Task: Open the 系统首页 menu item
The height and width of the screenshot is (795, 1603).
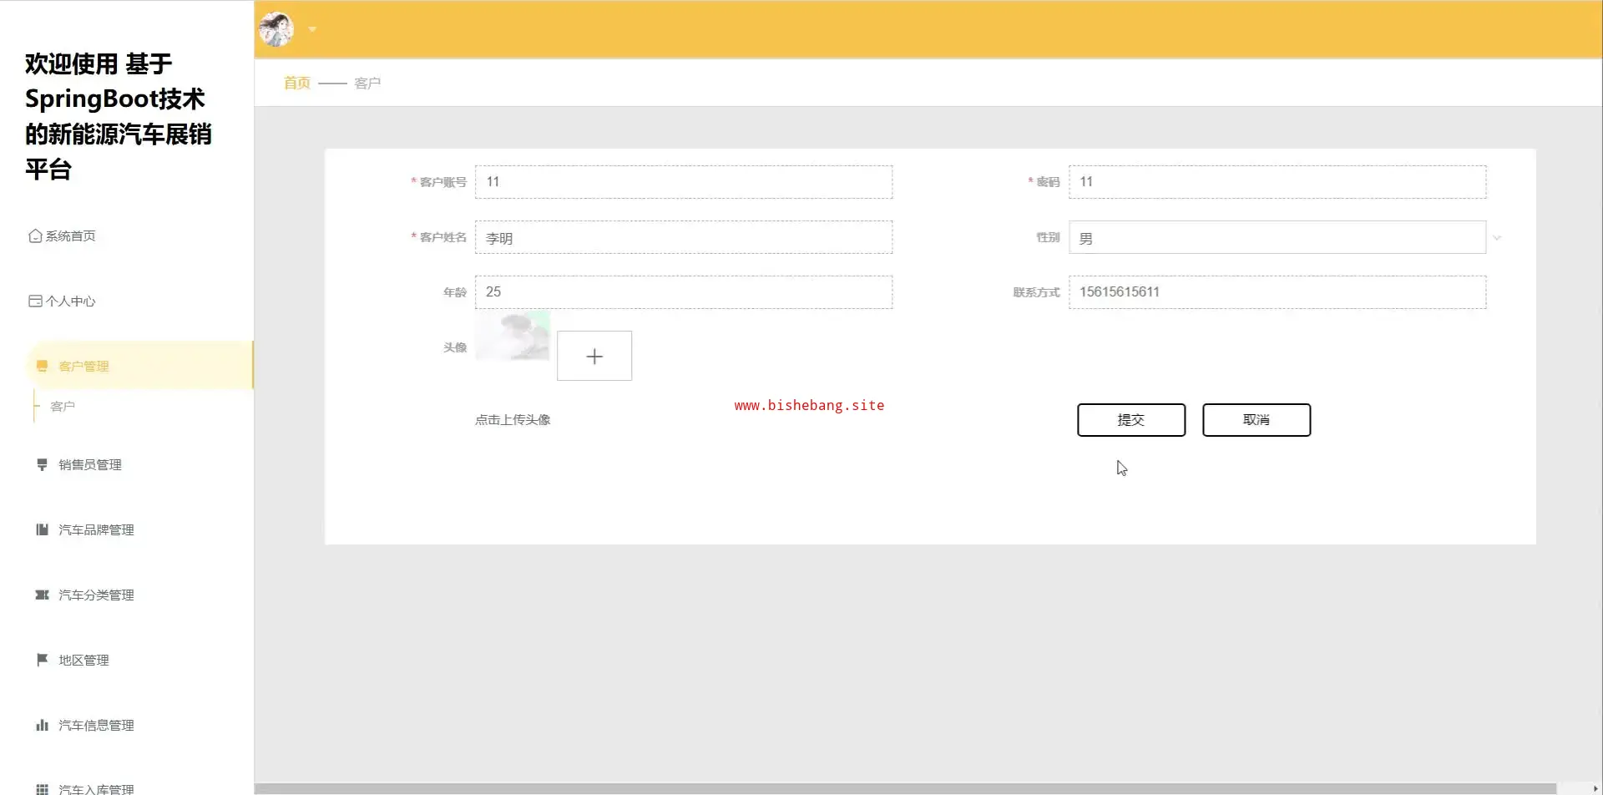Action: 70,236
